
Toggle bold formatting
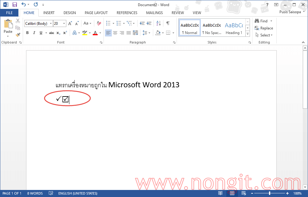tap(28, 33)
